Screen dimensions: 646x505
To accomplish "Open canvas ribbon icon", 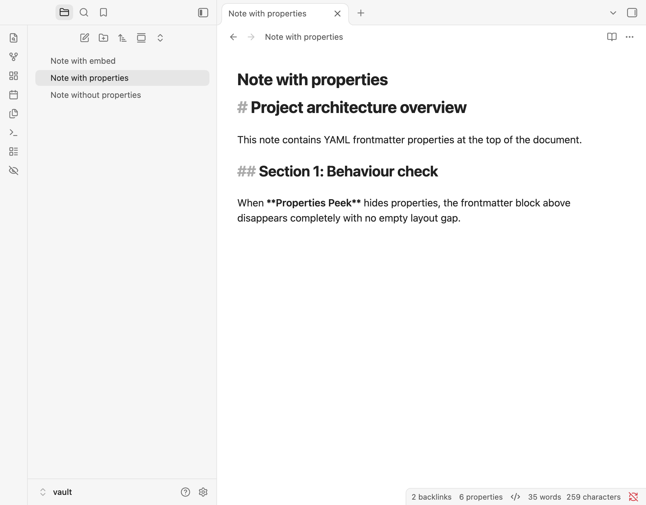I will pos(14,76).
